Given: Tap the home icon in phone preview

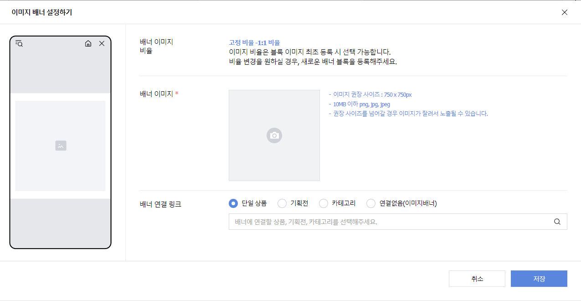Looking at the screenshot, I should [x=88, y=43].
